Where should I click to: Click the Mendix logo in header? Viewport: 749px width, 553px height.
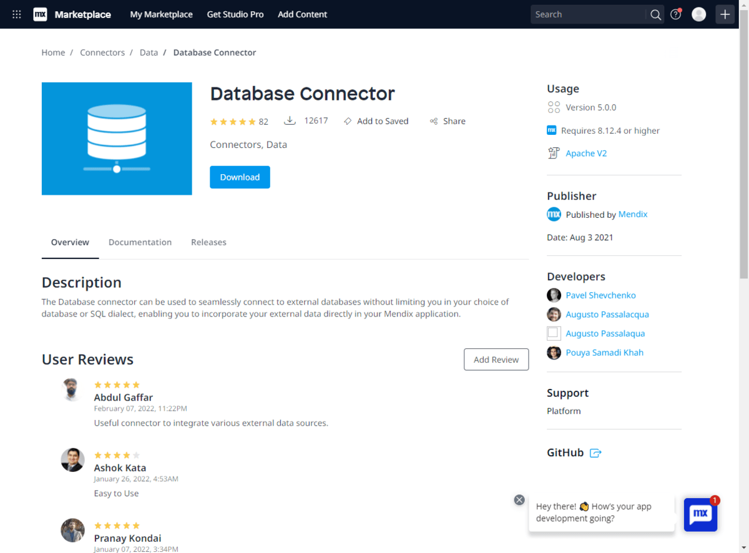pos(40,14)
